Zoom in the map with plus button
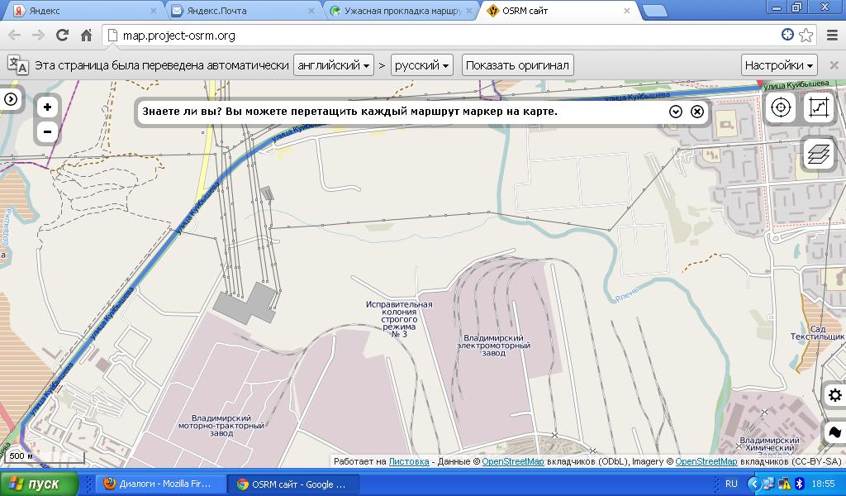 tap(48, 107)
